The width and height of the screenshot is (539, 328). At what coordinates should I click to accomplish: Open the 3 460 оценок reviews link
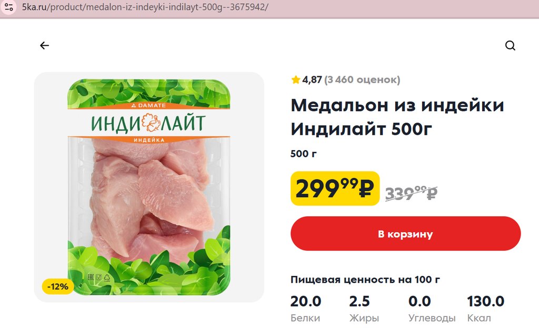[x=362, y=80]
